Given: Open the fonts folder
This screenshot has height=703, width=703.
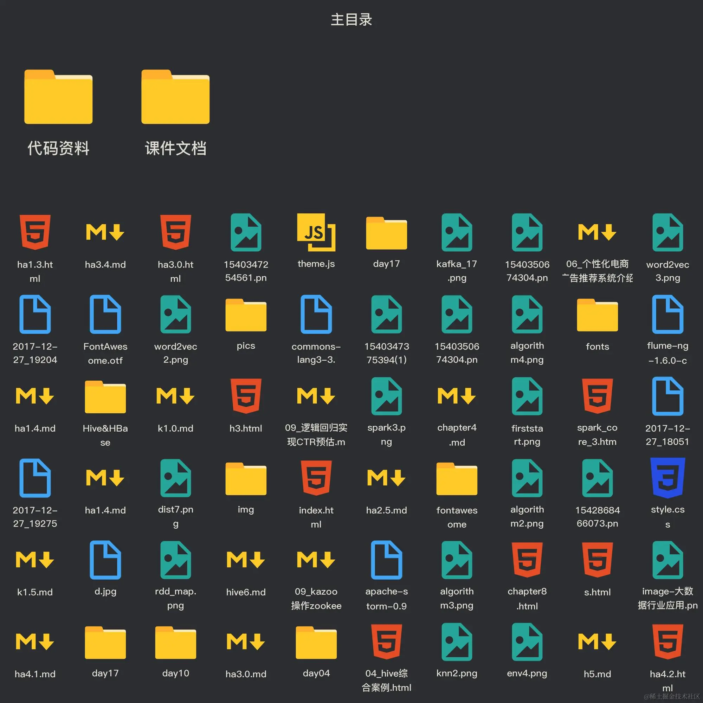Looking at the screenshot, I should click(597, 314).
